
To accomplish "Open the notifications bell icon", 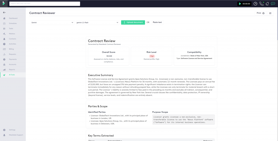I will click(267, 4).
